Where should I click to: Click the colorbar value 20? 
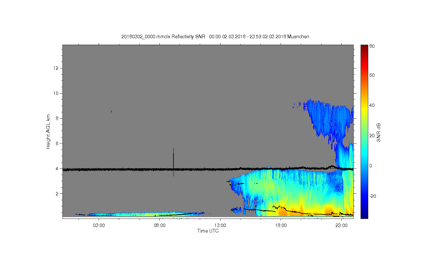click(x=372, y=136)
